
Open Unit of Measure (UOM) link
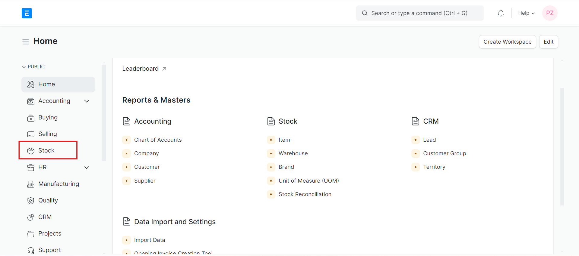(x=309, y=181)
